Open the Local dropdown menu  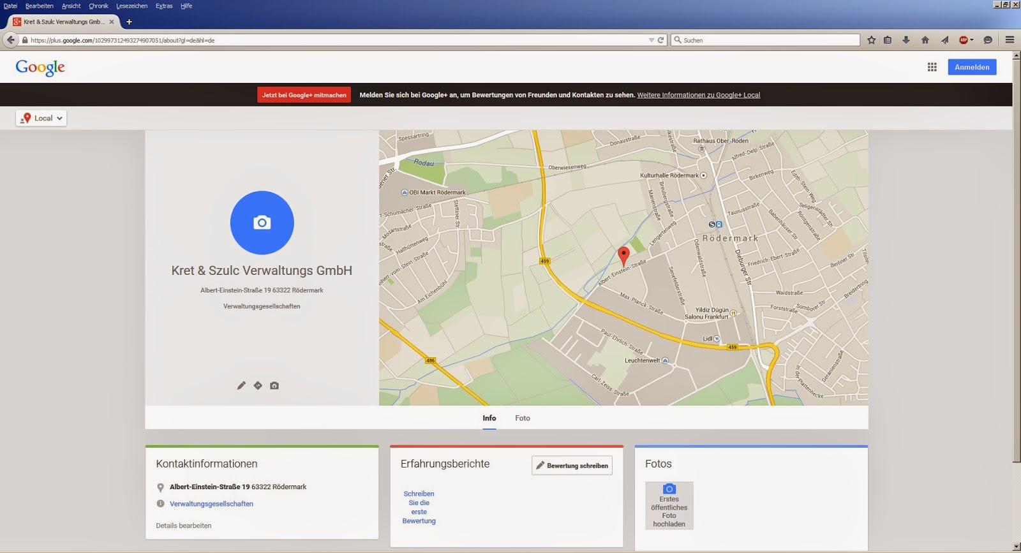(x=41, y=118)
